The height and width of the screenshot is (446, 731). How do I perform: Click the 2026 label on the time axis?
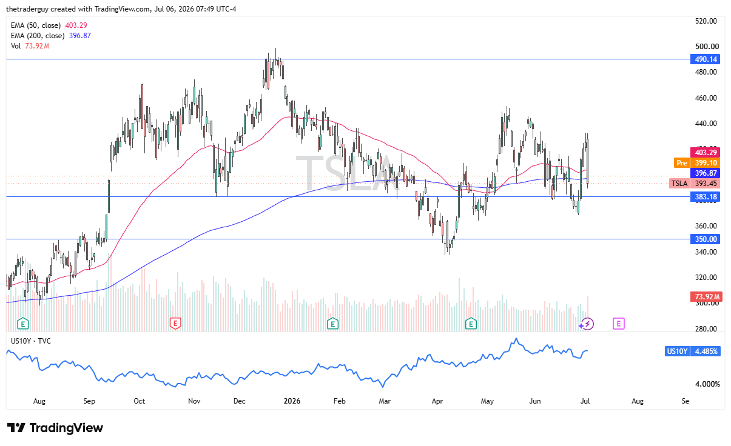click(292, 401)
